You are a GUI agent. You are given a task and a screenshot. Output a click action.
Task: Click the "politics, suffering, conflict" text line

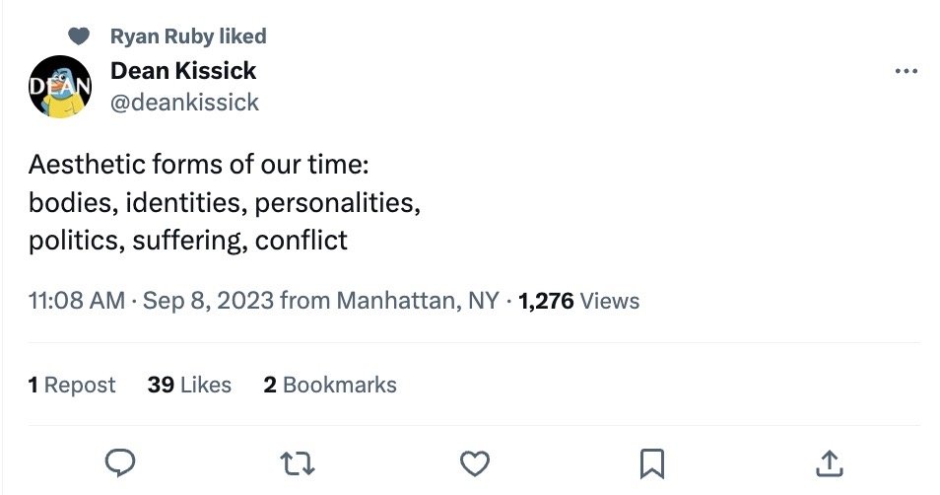point(188,240)
